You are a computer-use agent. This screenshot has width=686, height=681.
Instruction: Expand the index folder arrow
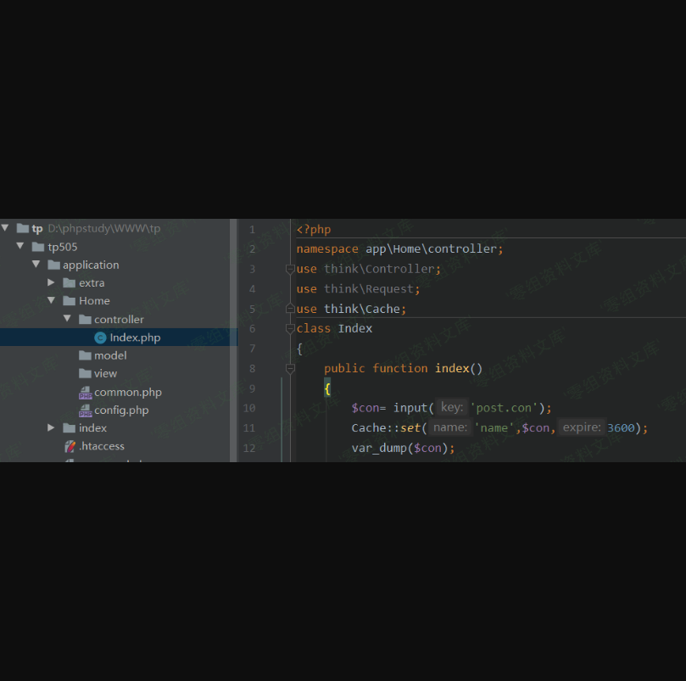(x=52, y=428)
